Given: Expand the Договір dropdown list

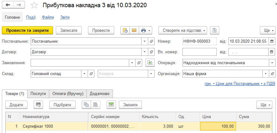Looking at the screenshot, I should [144, 52].
